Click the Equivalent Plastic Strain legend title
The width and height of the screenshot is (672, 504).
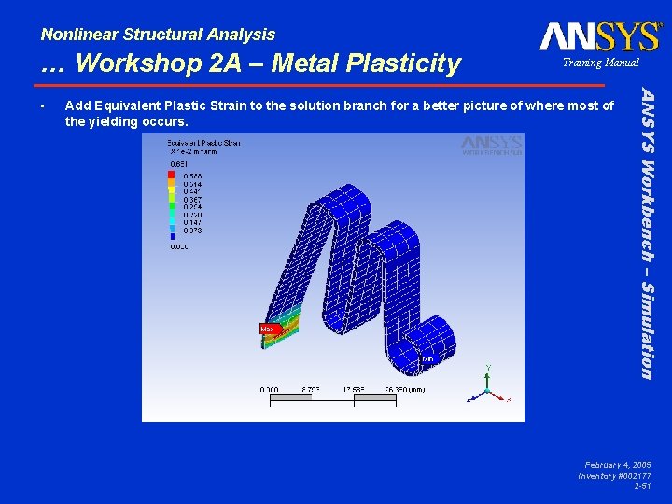pos(203,143)
